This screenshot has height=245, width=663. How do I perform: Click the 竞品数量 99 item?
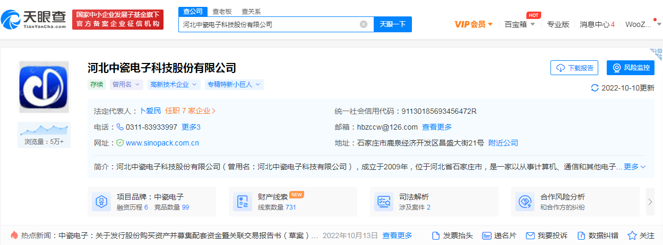(x=171, y=207)
